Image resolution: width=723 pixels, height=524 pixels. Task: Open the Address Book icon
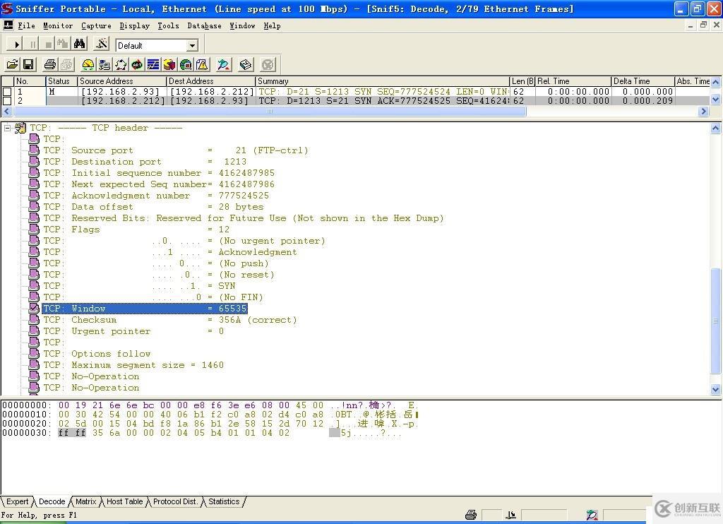[x=246, y=64]
